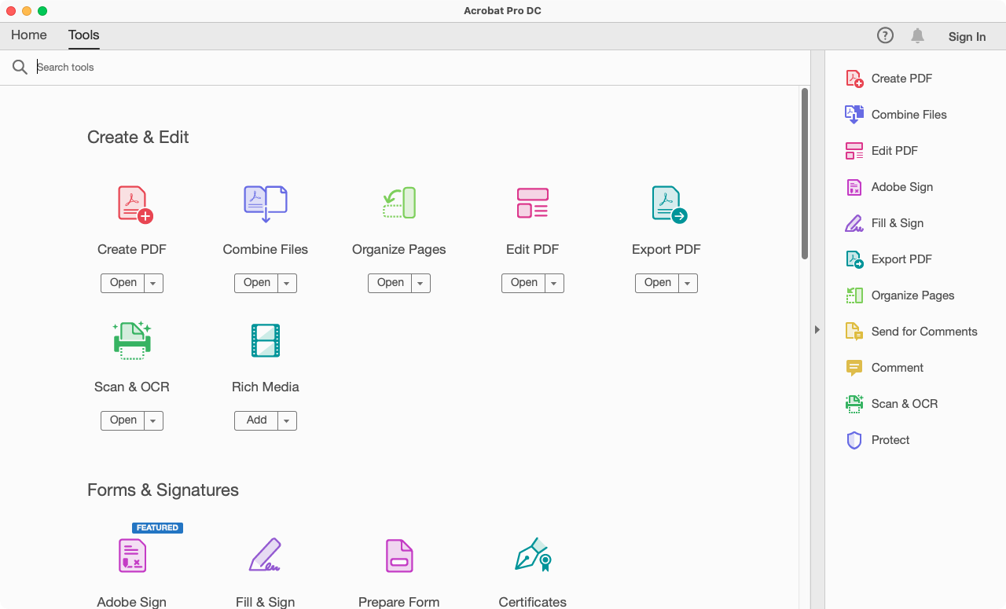Select the Comment bubble icon in sidebar
1006x609 pixels.
[x=854, y=368]
